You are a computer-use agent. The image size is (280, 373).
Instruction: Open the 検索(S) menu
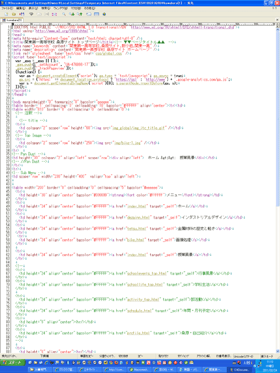pyautogui.click(x=46, y=8)
